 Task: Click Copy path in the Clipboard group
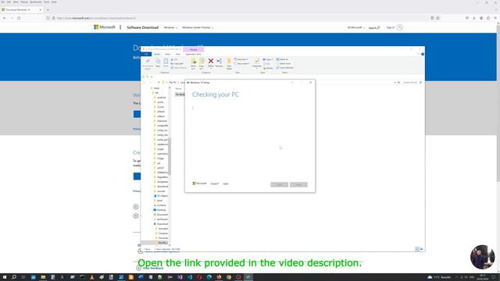(177, 64)
